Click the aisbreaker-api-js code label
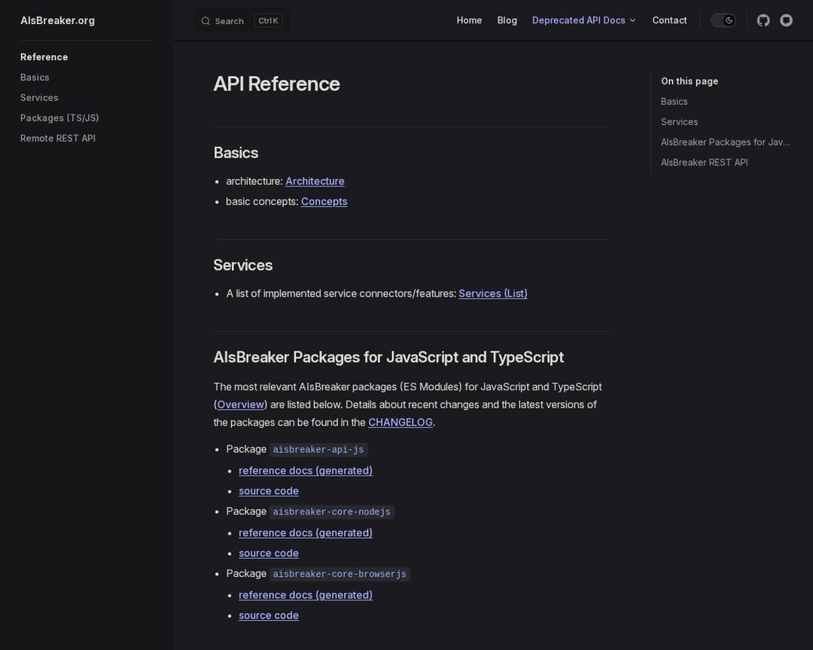This screenshot has width=813, height=650. (318, 449)
